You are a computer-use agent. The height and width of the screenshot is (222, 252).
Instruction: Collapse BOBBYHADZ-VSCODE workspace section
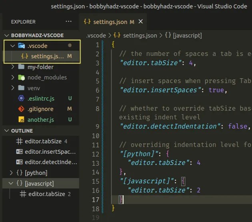[7, 35]
